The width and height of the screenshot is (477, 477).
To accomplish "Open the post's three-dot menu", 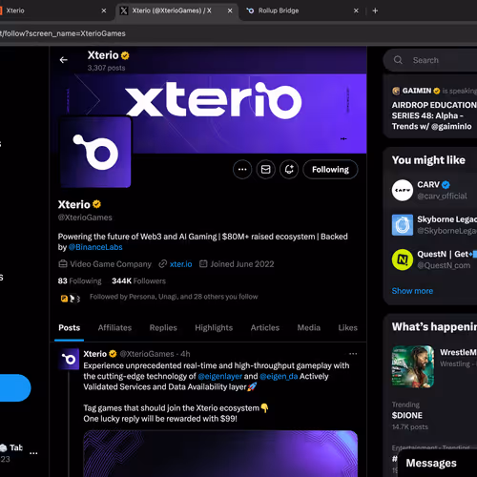I will pos(353,354).
